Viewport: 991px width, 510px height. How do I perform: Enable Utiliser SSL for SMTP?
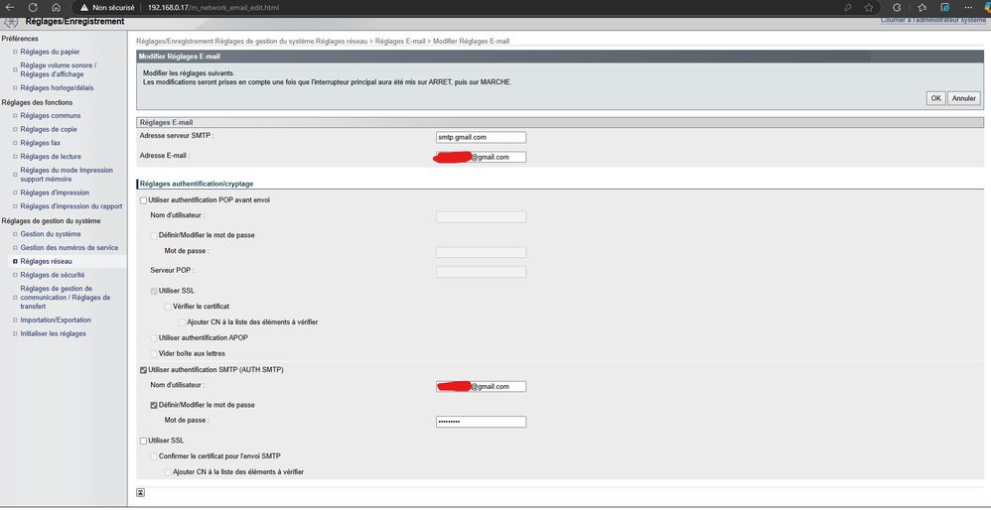143,441
